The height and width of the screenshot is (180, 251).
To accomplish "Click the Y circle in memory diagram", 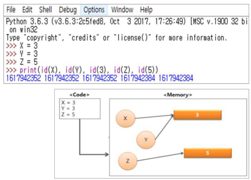I will 146,140.
